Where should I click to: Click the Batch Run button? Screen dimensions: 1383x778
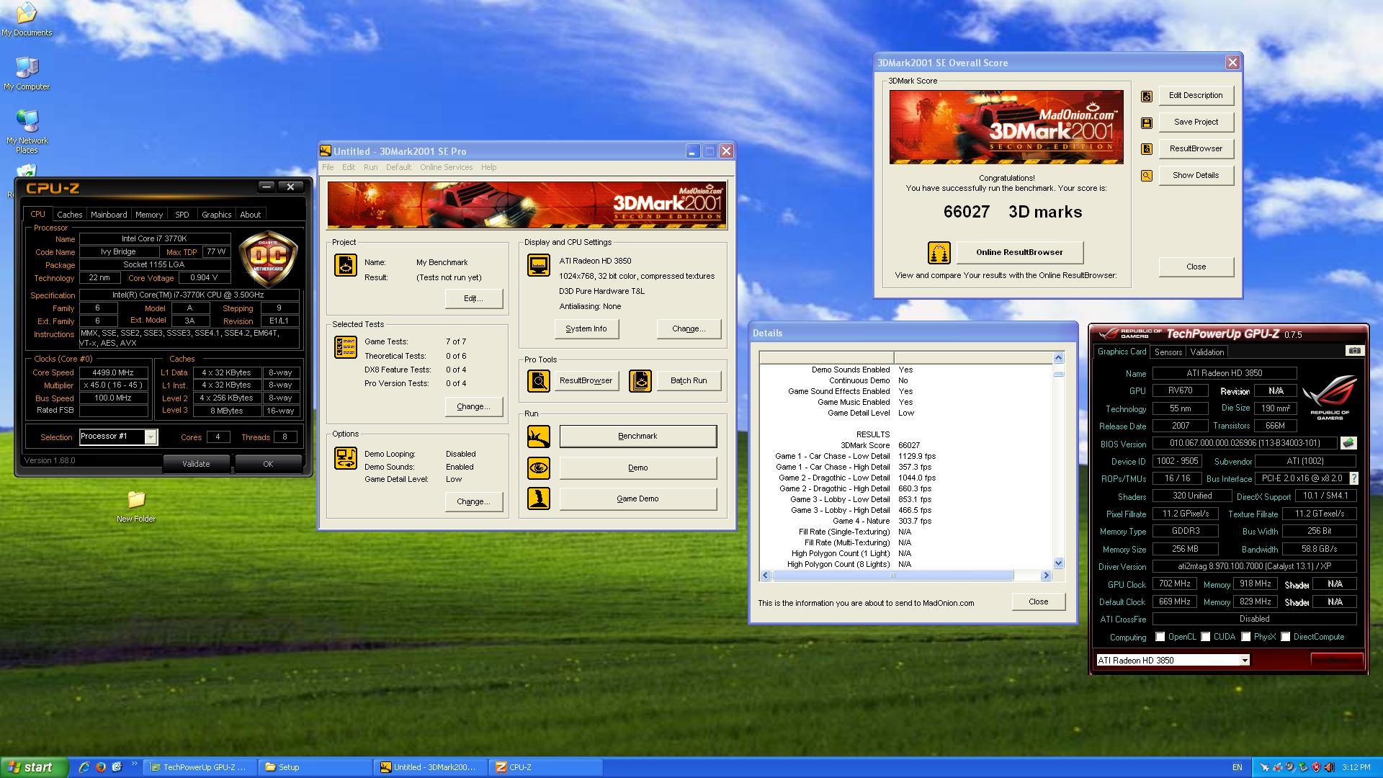point(689,381)
